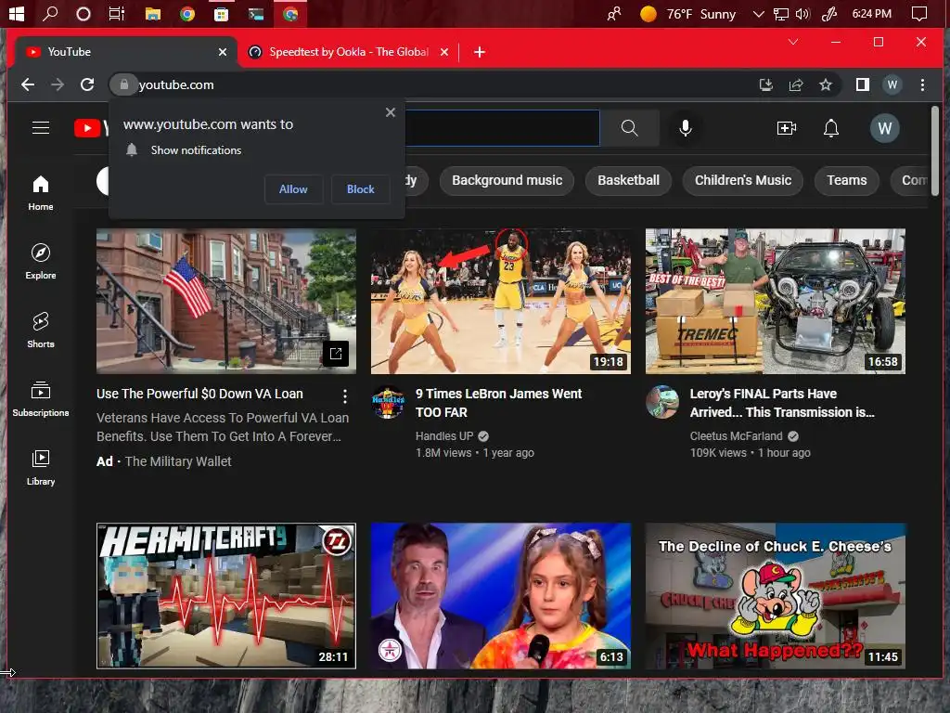Click The Military Wallet advertiser name

pos(178,462)
